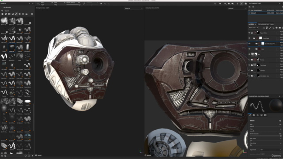Screen dimensions: 283x159
Task: Select the Leather brush thumbnail
Action: tap(19, 47)
